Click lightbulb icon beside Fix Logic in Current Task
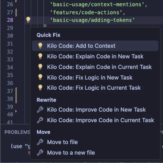The image size is (163, 163). [40, 88]
